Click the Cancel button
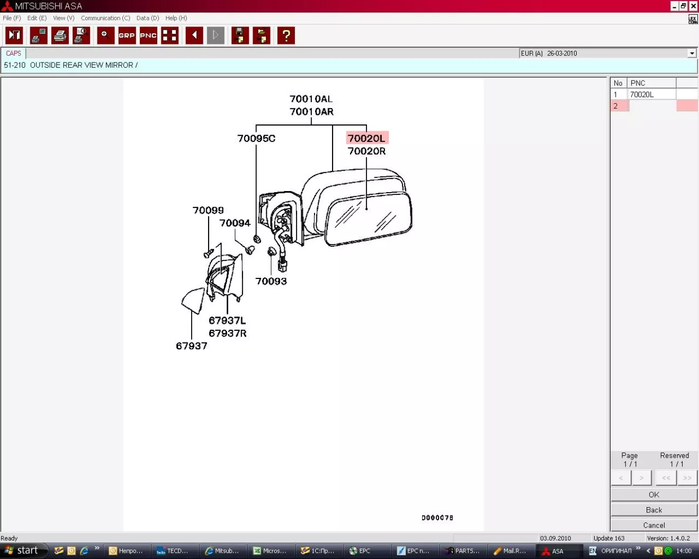The image size is (699, 559). (653, 525)
